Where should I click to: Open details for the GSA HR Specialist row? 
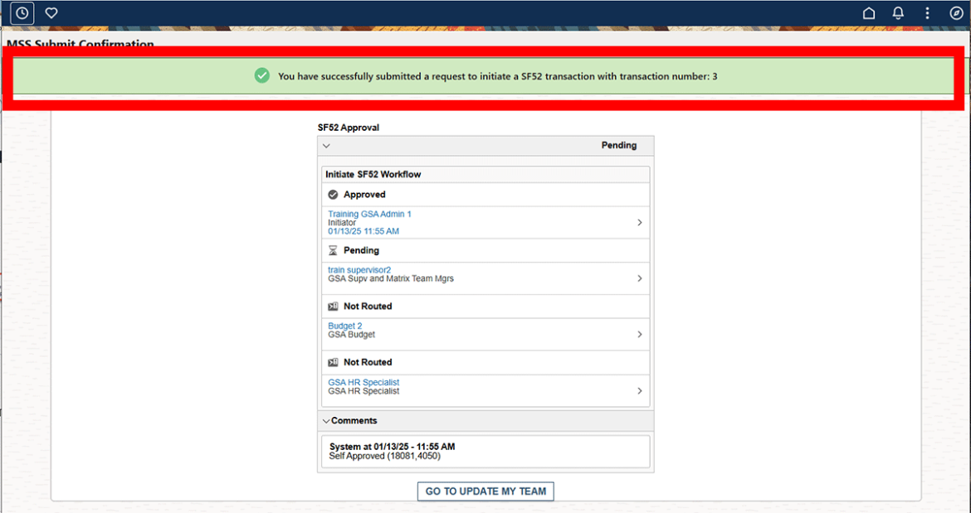[x=639, y=390]
